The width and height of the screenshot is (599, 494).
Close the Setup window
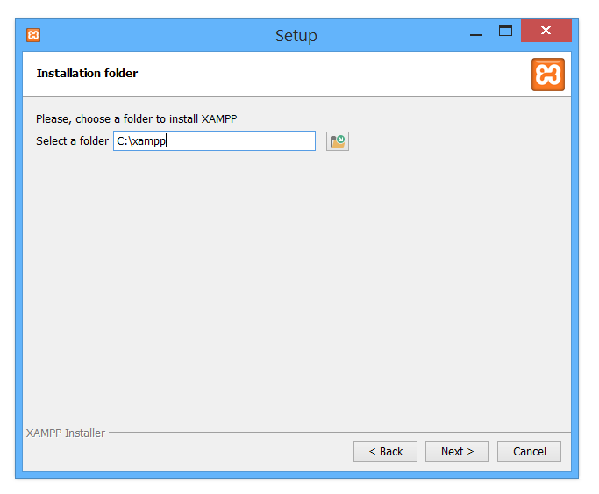point(546,31)
